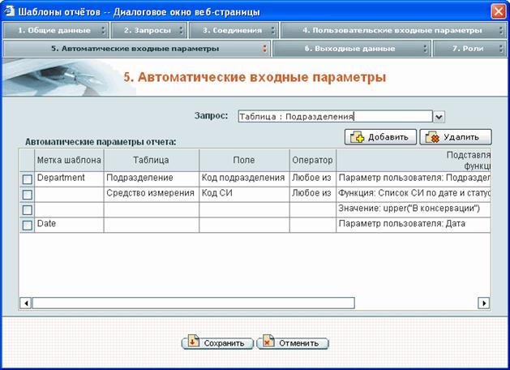Click dotted grip on Выходные данные tab
510x370 pixels.
[425, 49]
